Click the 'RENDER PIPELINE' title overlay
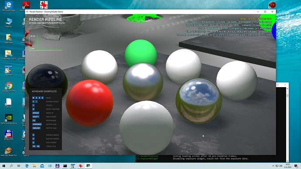This screenshot has height=169, width=301. pos(45,20)
